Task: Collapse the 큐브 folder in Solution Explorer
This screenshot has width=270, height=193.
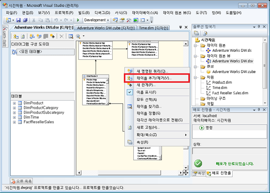Action: pos(196,67)
